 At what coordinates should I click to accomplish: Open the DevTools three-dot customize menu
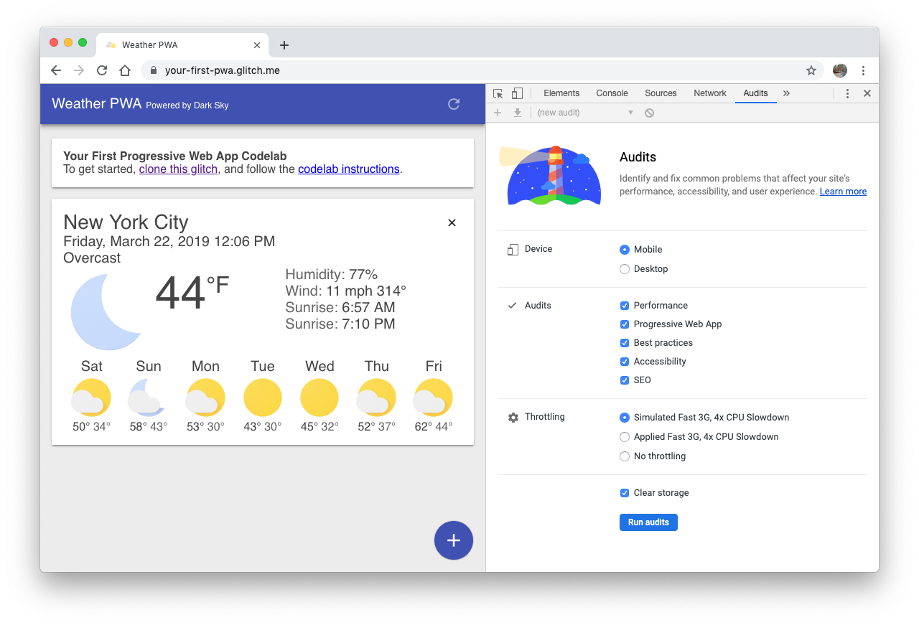(x=847, y=93)
